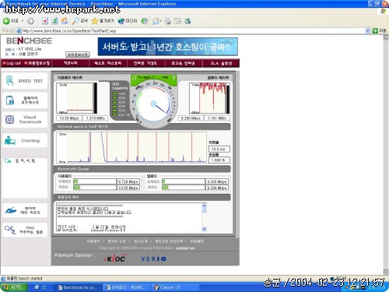389x292 pixels.
Task: Click the Refresh page icon
Action: (54, 21)
